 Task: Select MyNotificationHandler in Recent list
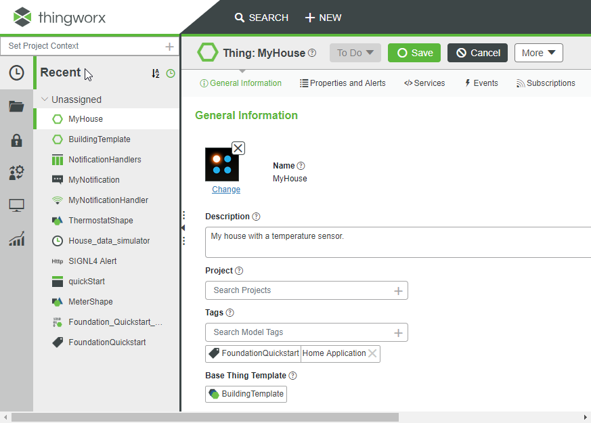point(107,200)
